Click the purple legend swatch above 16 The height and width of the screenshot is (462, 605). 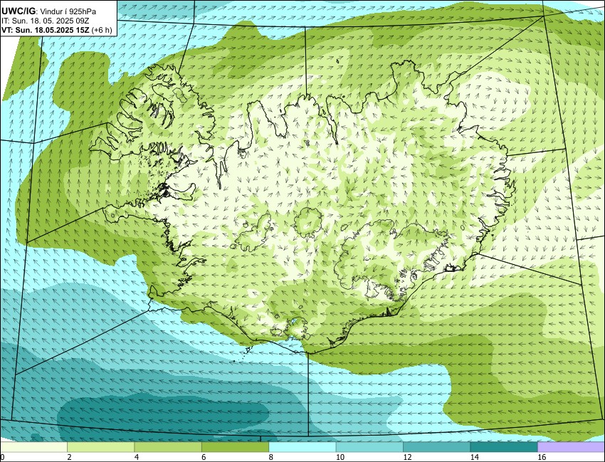tap(571, 447)
